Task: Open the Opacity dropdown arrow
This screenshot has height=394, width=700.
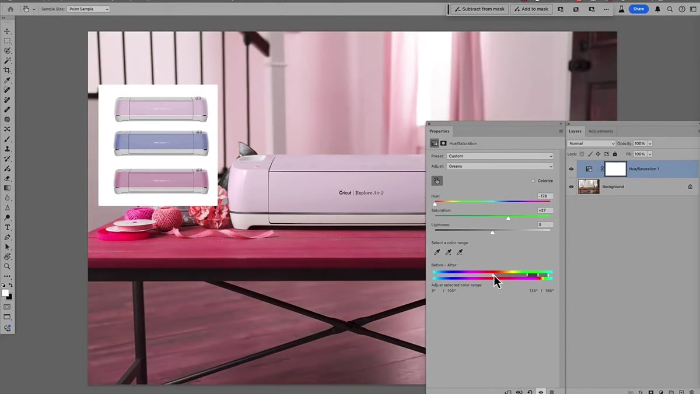Action: [650, 143]
